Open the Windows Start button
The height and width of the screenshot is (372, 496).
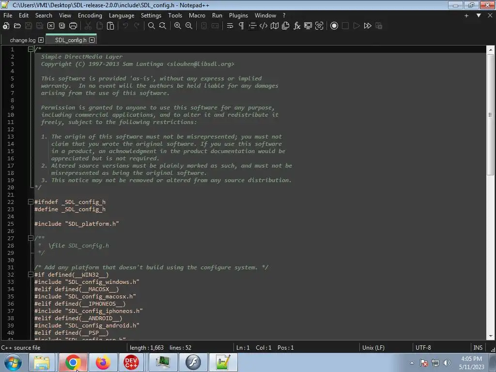[13, 362]
